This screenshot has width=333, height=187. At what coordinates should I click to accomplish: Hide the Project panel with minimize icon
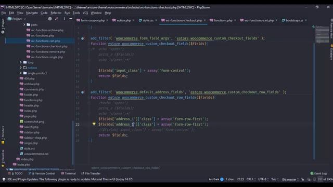[71, 19]
